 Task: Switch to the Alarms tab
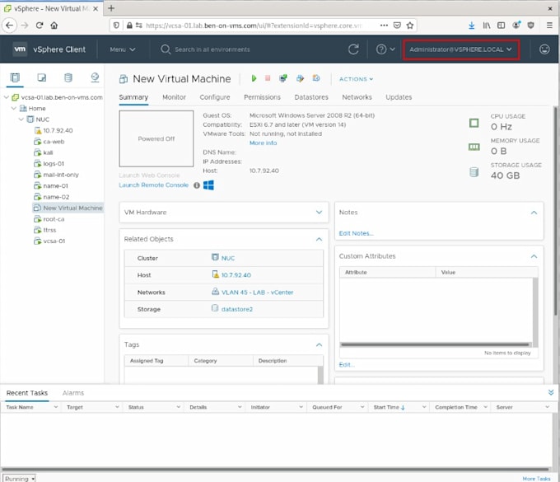73,393
